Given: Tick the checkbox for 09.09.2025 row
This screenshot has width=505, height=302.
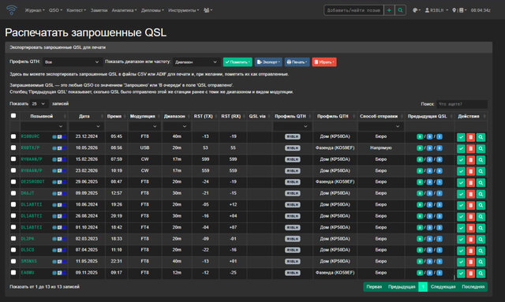Looking at the screenshot, I should point(13,193).
